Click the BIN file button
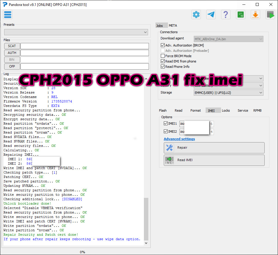Image resolution: width=278 pixels, height=255 pixels. tap(12, 60)
